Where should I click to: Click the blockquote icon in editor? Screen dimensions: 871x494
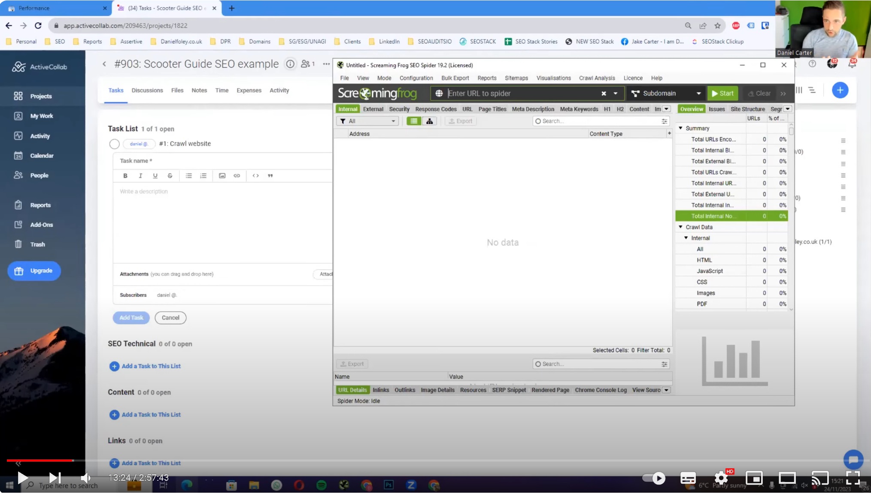270,175
